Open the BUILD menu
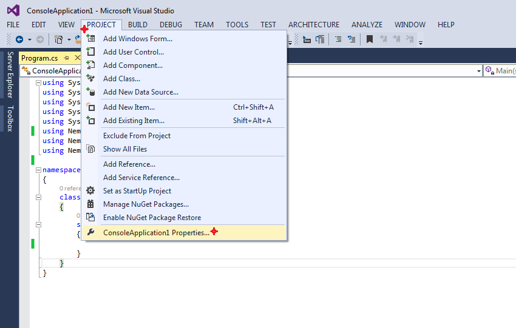The image size is (516, 328). [x=138, y=25]
